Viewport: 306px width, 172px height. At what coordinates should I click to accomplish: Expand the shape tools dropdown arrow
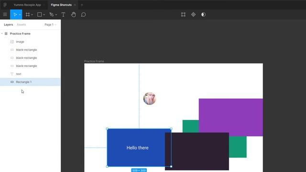tap(44, 15)
